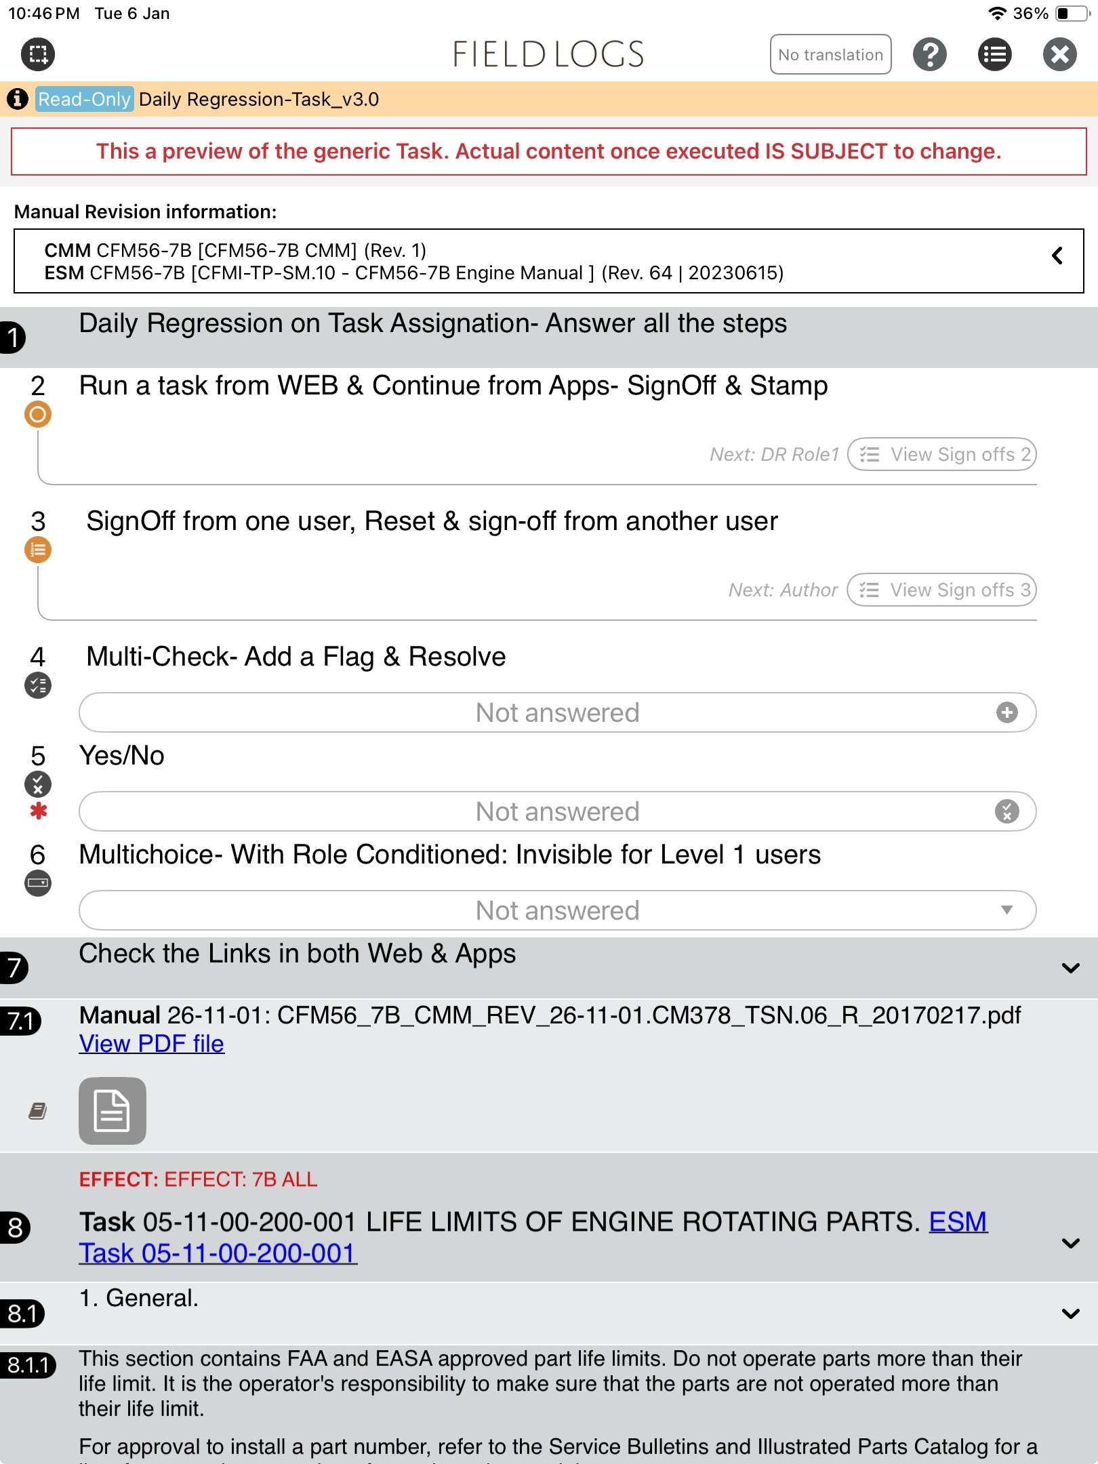This screenshot has height=1464, width=1098.
Task: Collapse the Manual Revision information panel
Action: click(x=1057, y=256)
